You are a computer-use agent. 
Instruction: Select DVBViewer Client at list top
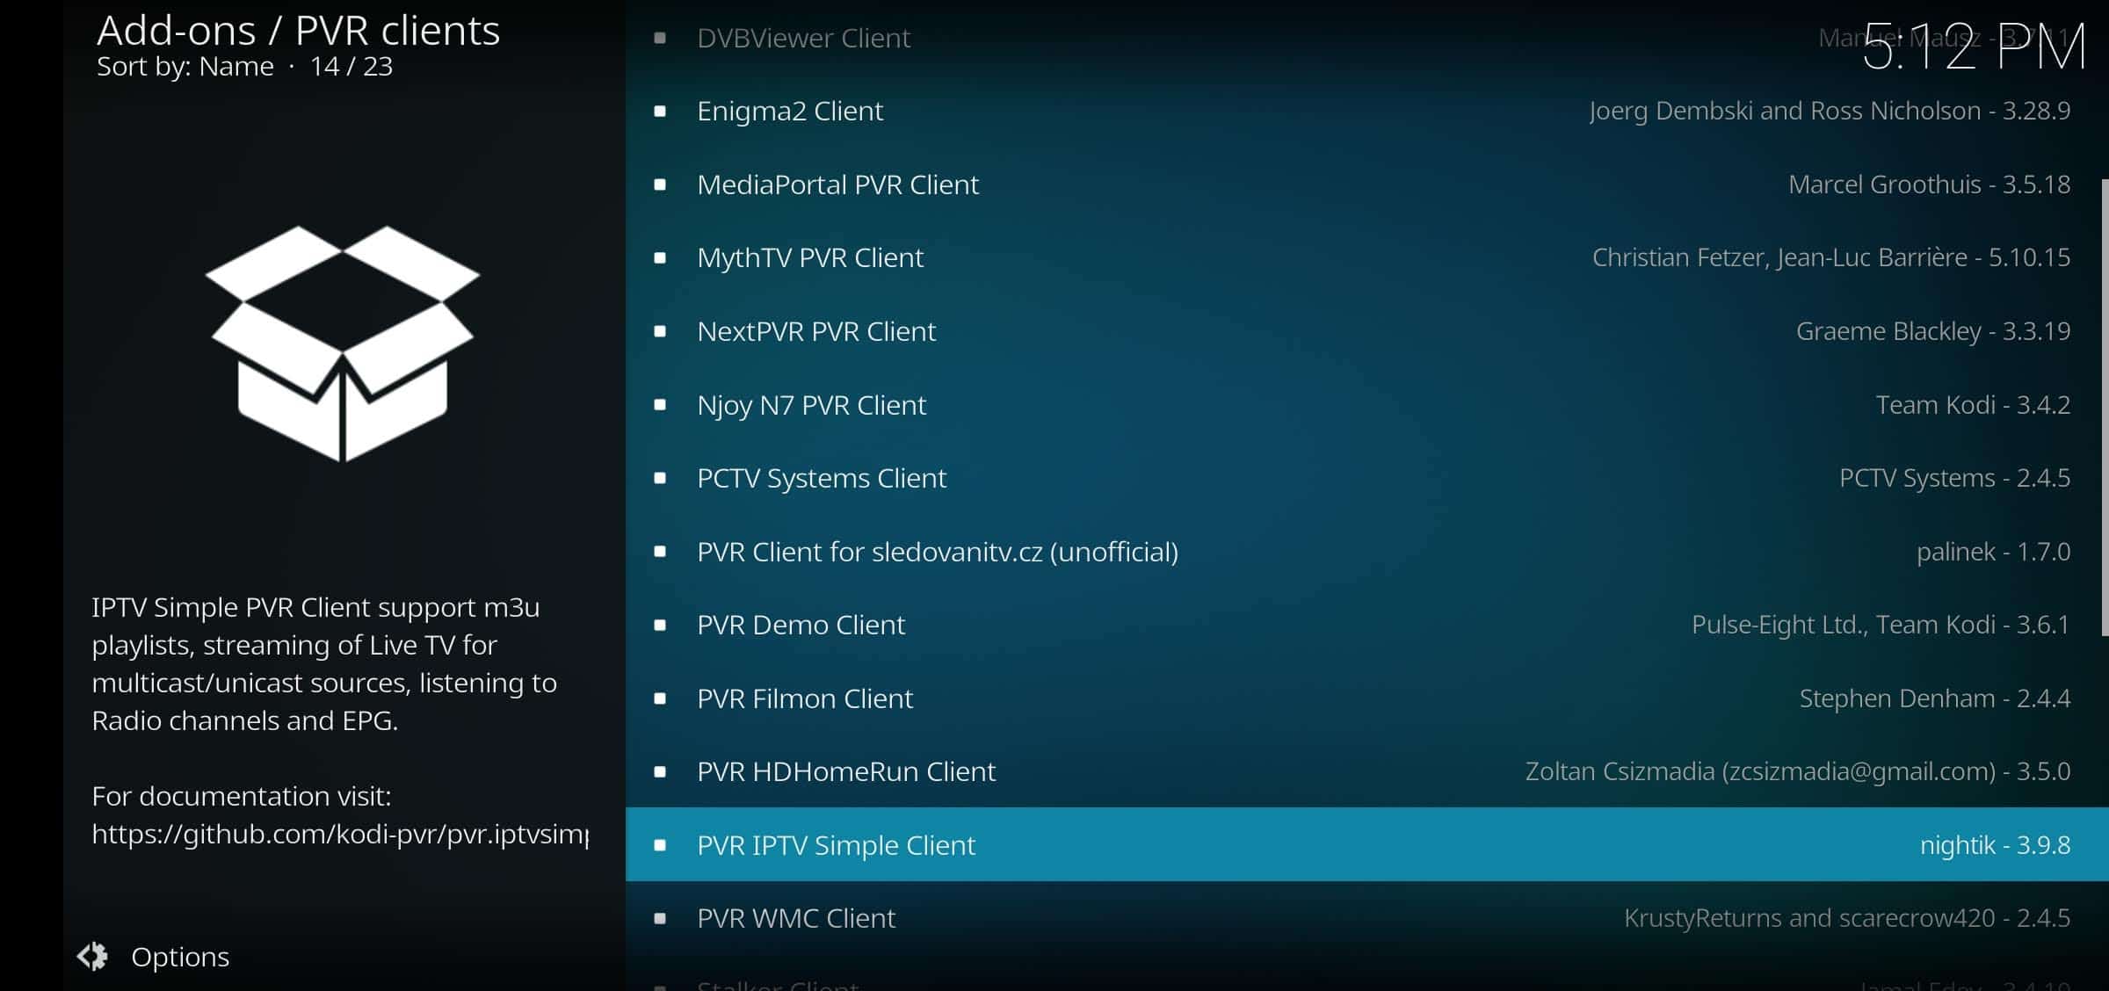(1366, 38)
